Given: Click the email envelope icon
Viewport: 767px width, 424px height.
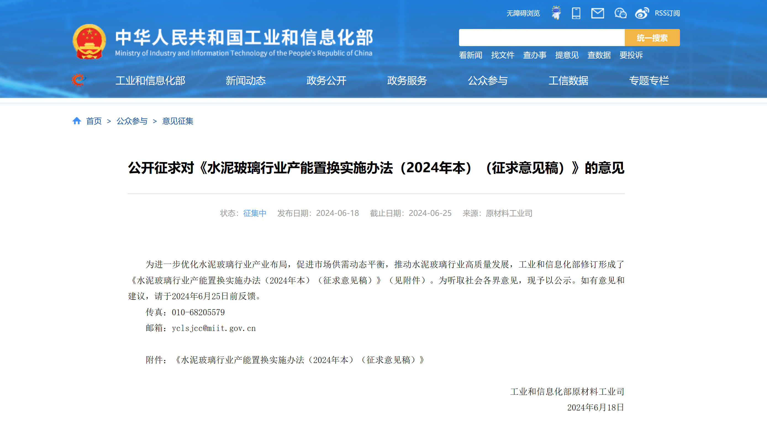Looking at the screenshot, I should pyautogui.click(x=597, y=13).
